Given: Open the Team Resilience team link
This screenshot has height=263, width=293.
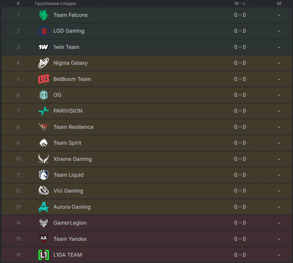Looking at the screenshot, I should point(73,127).
